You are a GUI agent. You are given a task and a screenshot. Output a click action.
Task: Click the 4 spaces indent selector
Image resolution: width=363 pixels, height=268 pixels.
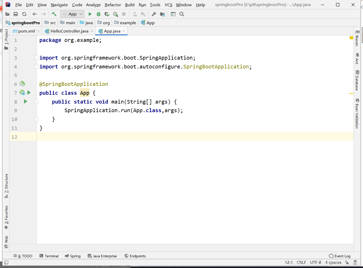tap(333, 263)
